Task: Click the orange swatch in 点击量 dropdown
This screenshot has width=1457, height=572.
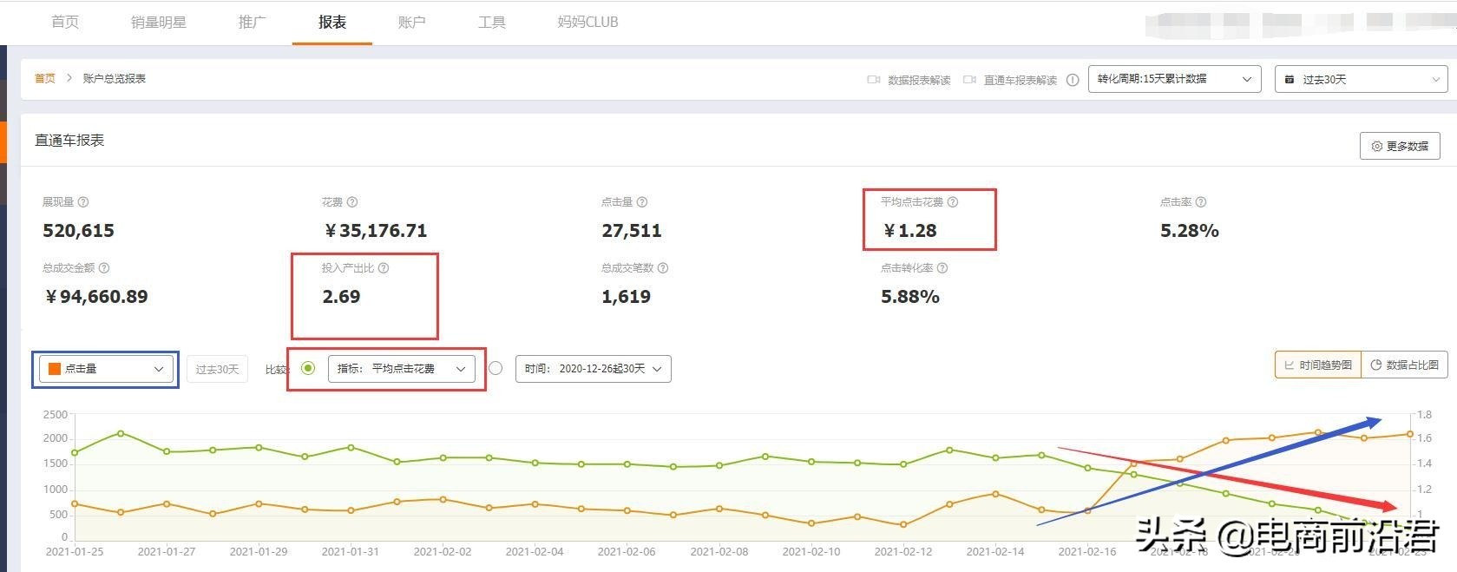Action: tap(55, 369)
